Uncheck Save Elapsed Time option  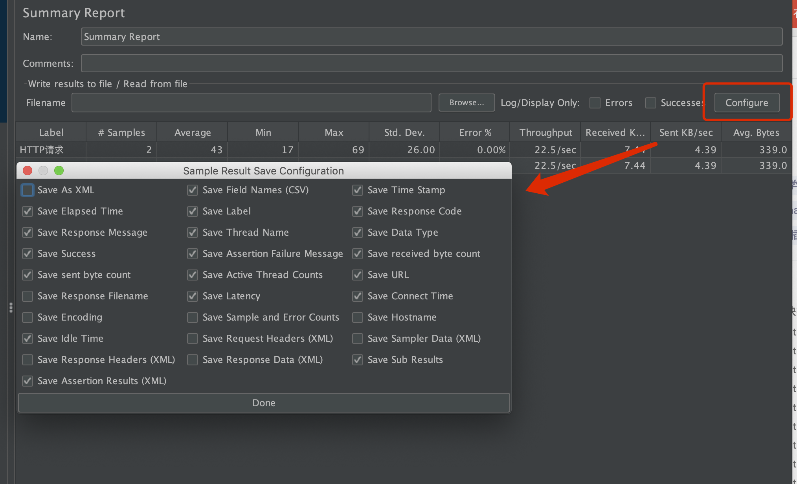[28, 211]
